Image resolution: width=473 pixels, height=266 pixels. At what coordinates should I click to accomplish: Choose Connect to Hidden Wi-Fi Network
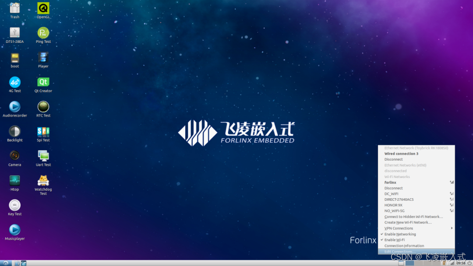tap(417, 217)
